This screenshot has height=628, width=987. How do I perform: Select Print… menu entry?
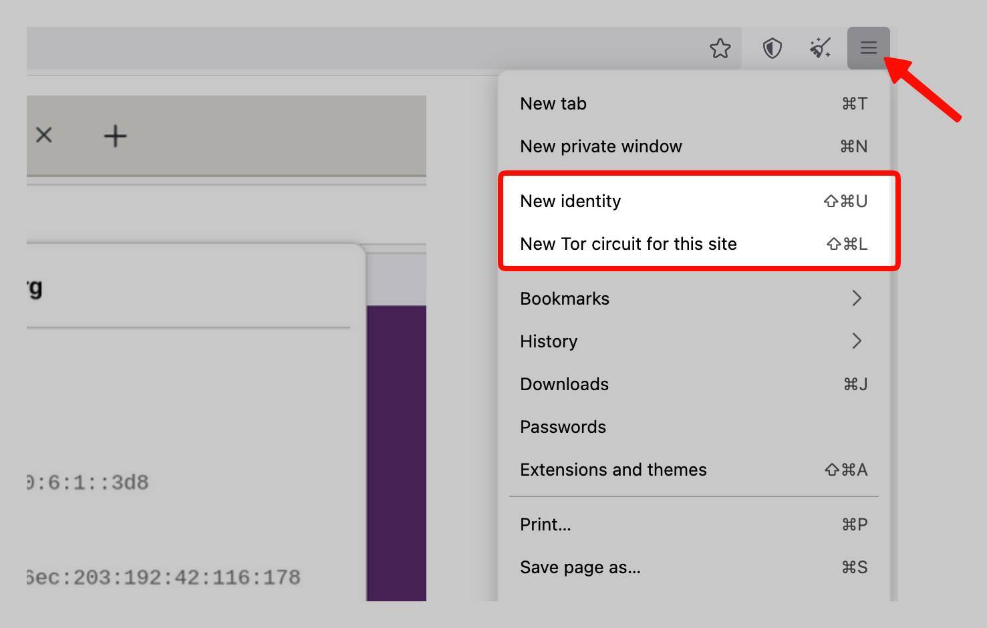[545, 524]
